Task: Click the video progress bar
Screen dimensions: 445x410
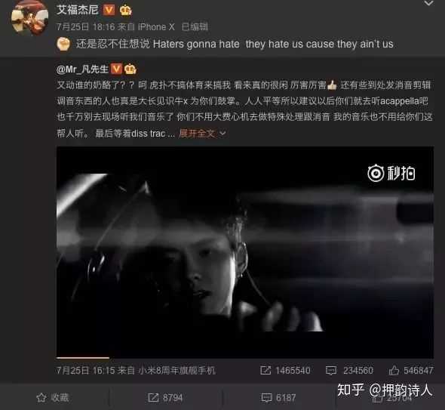Action: [x=245, y=358]
